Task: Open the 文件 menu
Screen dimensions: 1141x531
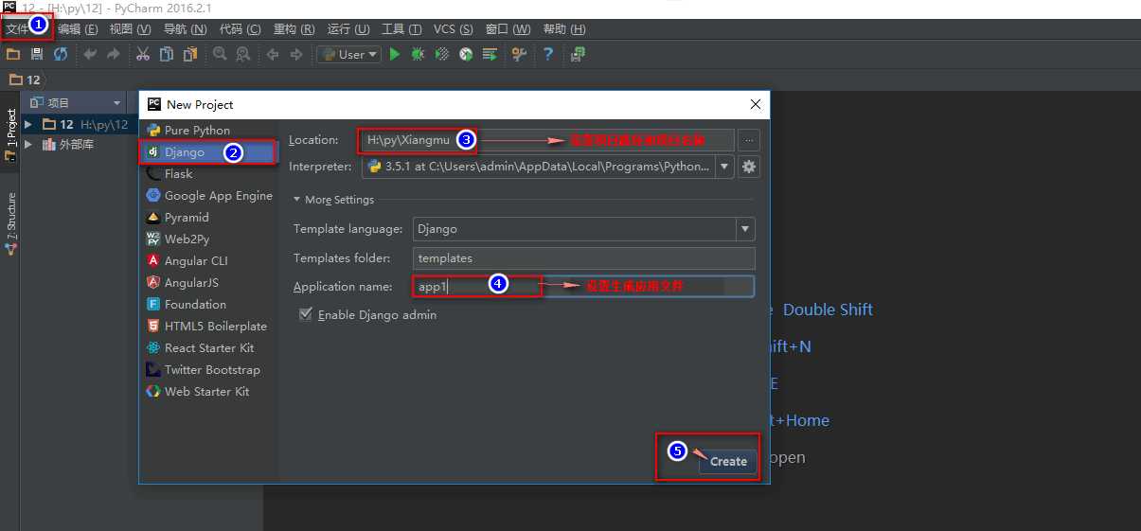Action: pos(18,28)
